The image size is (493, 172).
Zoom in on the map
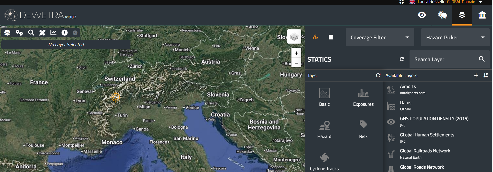coord(296,53)
